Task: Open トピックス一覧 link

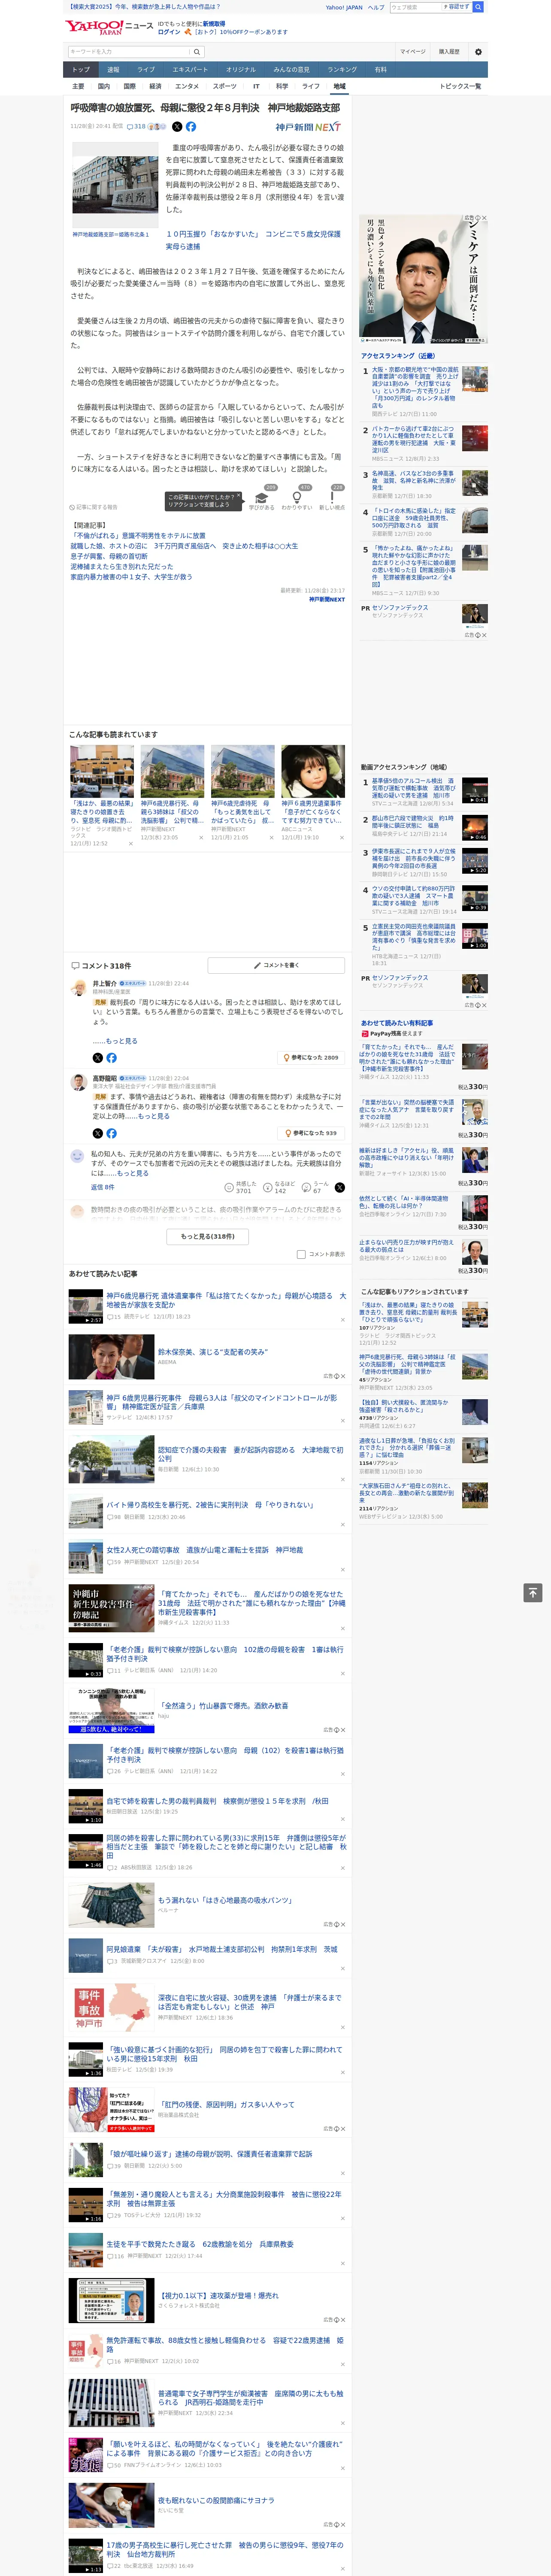Action: pos(460,86)
